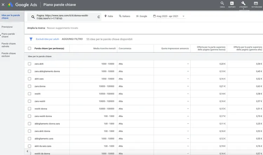Open Parole chiave salvate sidebar item
The height and width of the screenshot is (155, 263).
pos(8,45)
